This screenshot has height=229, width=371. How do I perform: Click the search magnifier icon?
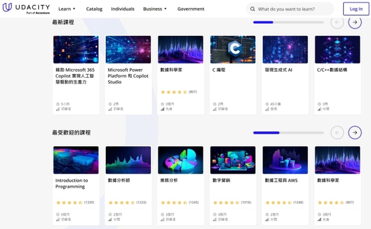click(252, 9)
